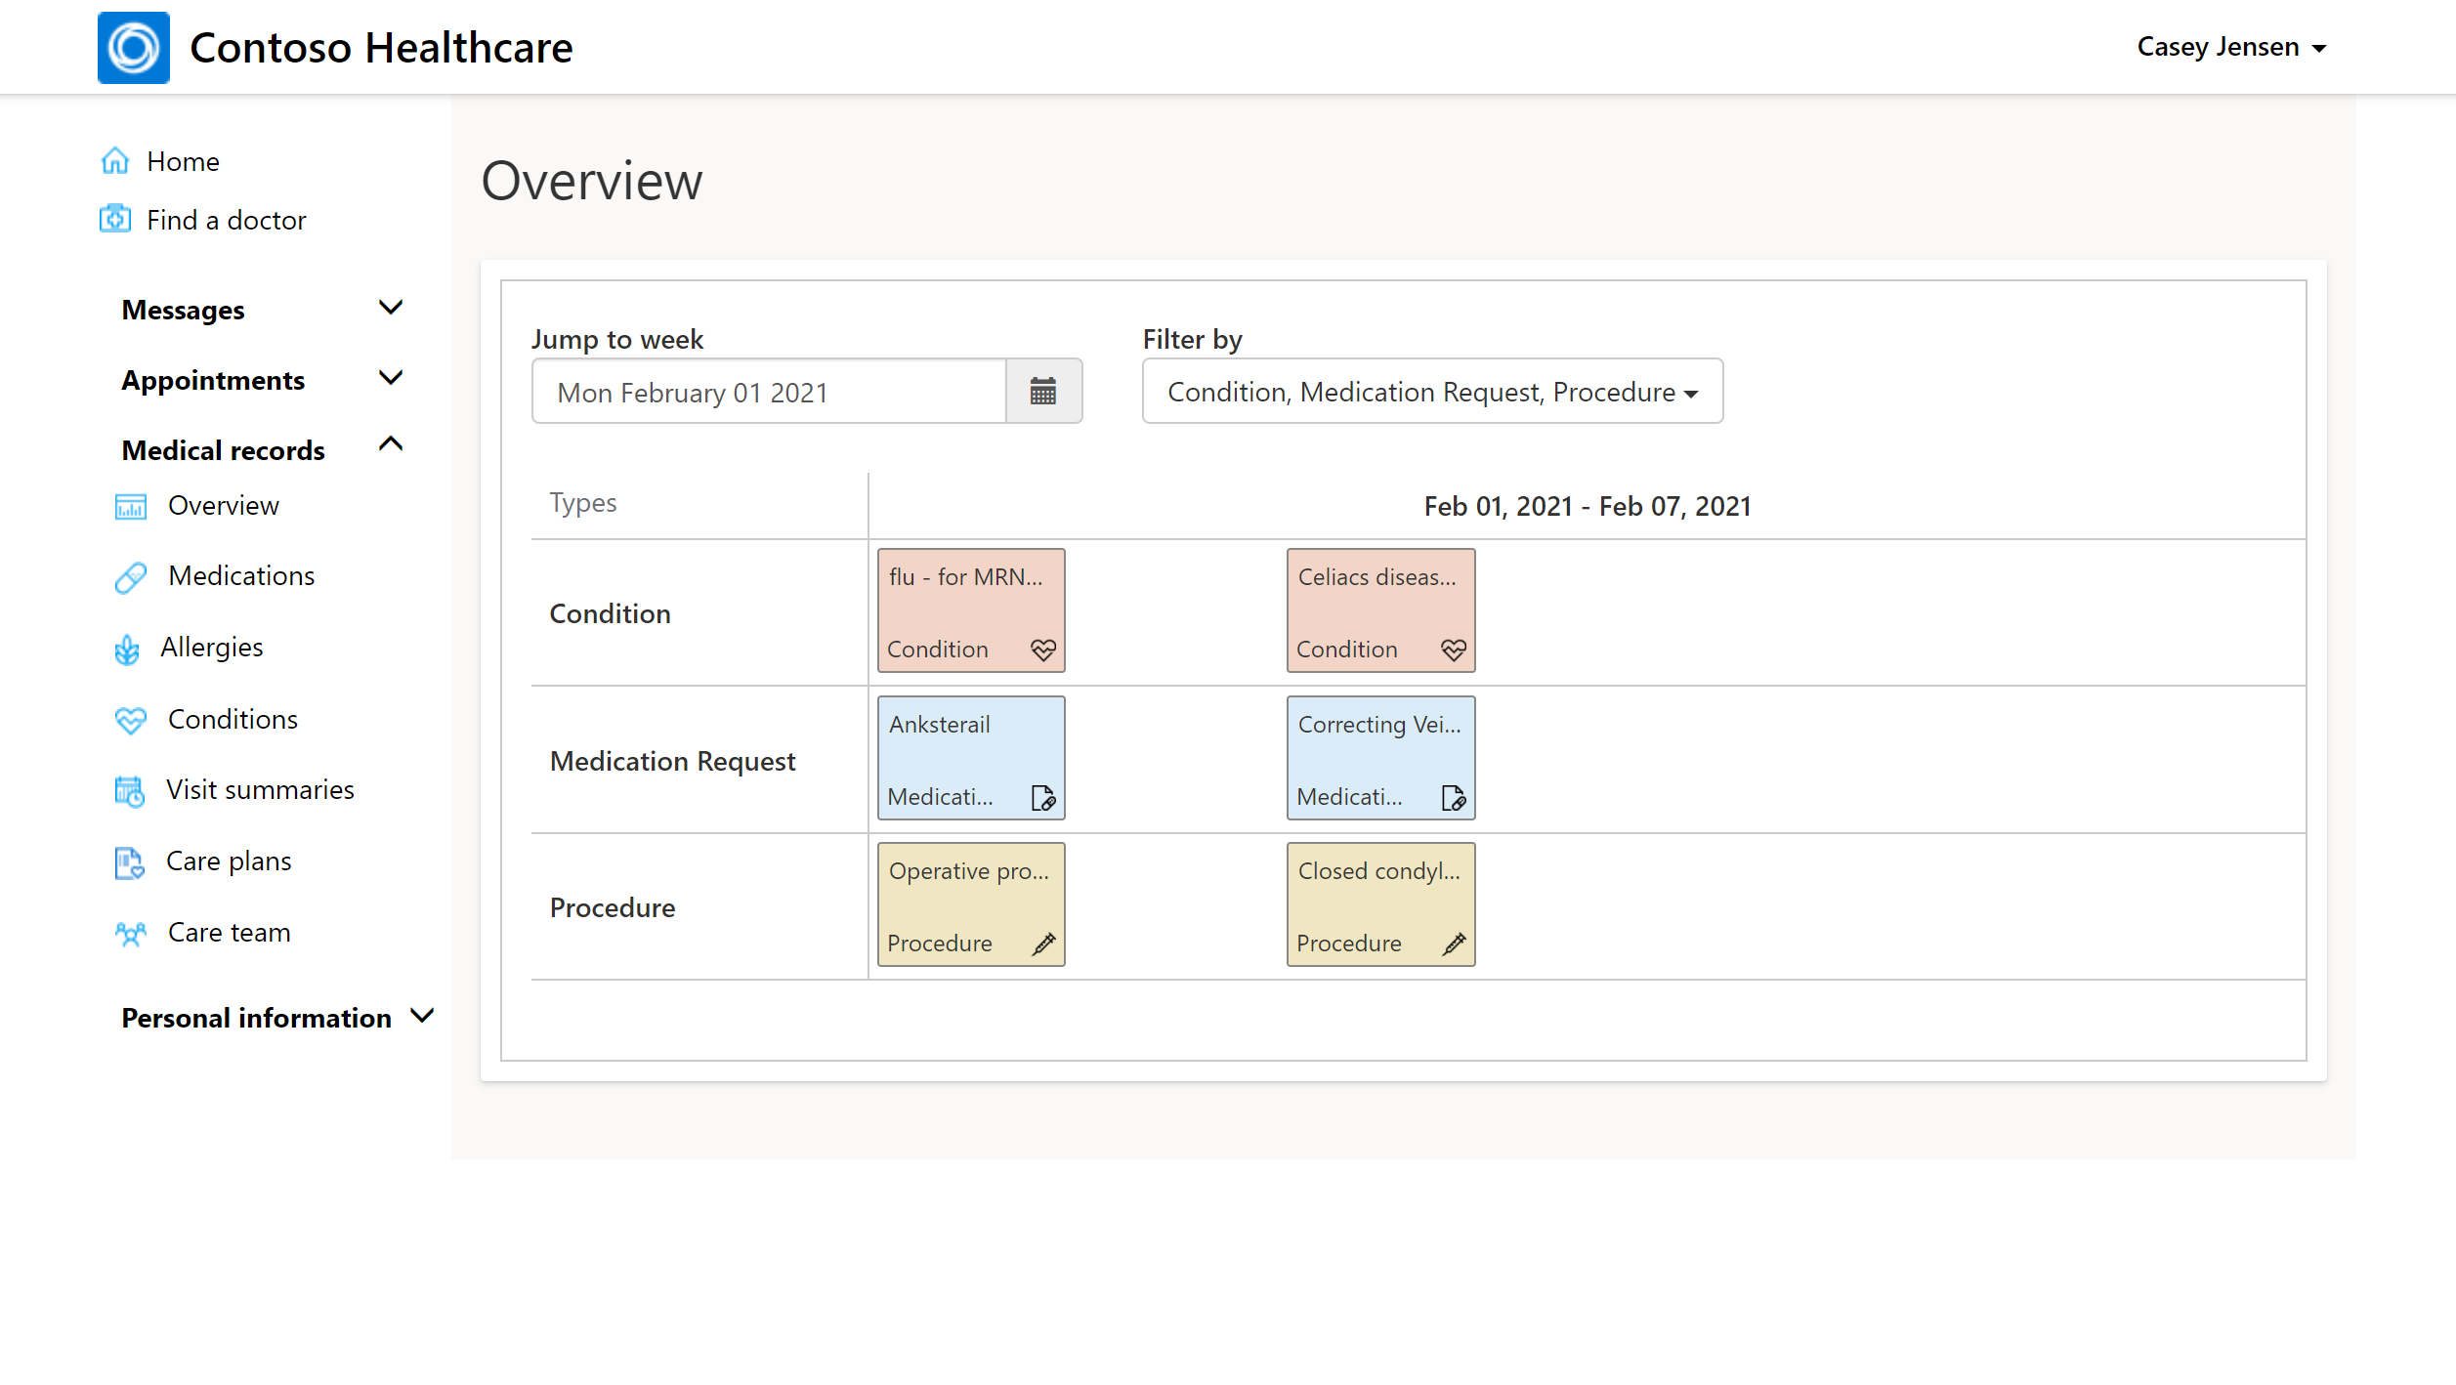This screenshot has height=1385, width=2456.
Task: Click the Allergies icon in sidebar
Action: click(132, 648)
